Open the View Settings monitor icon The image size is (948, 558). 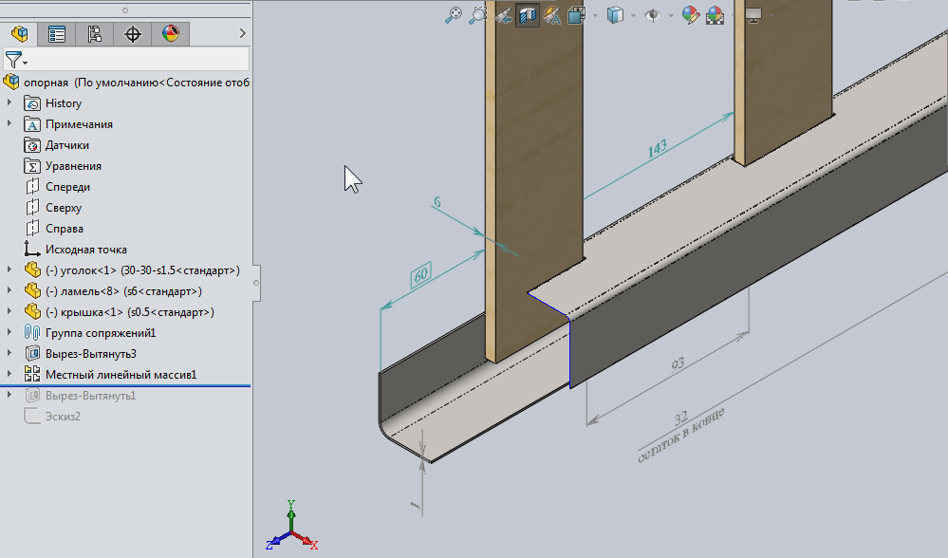click(754, 15)
